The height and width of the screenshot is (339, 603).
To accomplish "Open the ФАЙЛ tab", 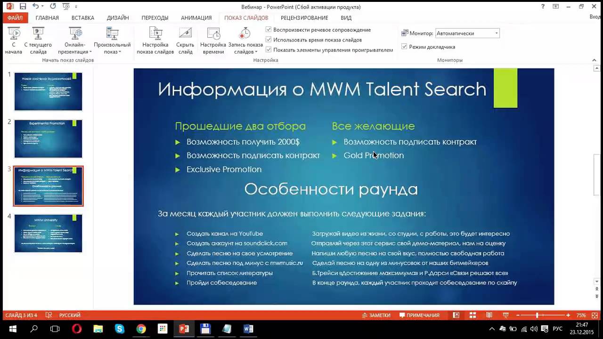I will point(15,18).
